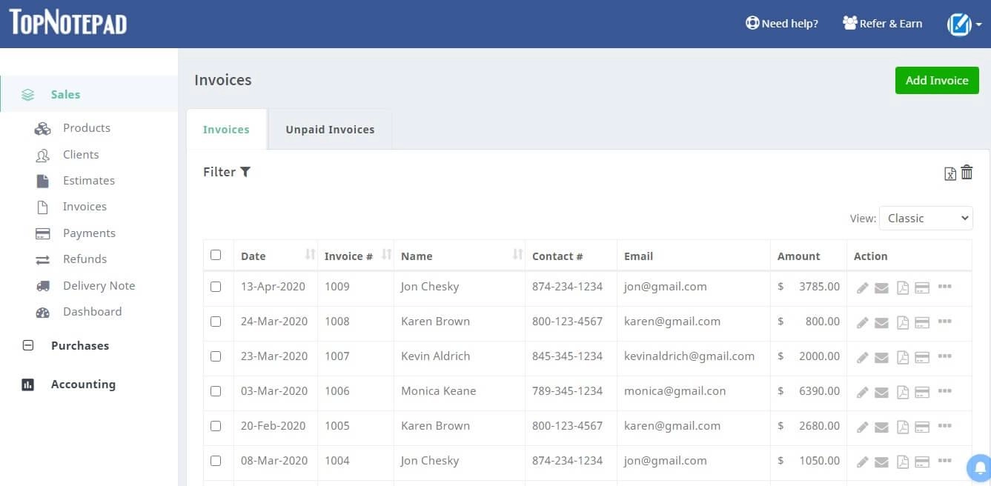Download PDF for invoice 1007
This screenshot has height=486, width=991.
(902, 357)
